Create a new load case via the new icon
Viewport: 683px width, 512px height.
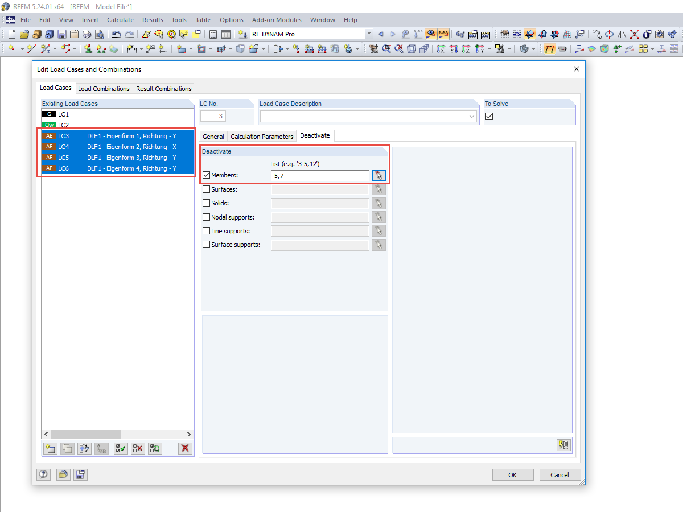(50, 448)
